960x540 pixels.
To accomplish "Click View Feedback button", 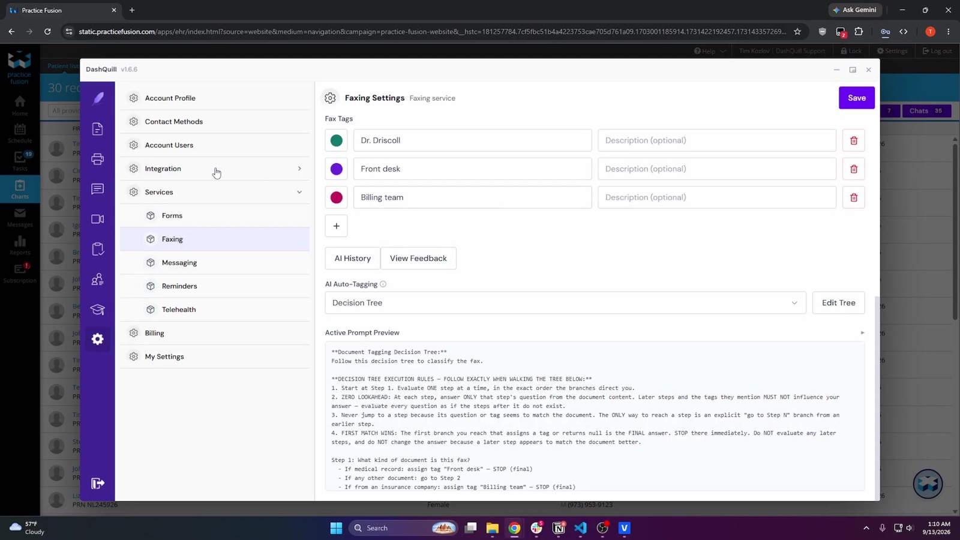I will coord(418,259).
